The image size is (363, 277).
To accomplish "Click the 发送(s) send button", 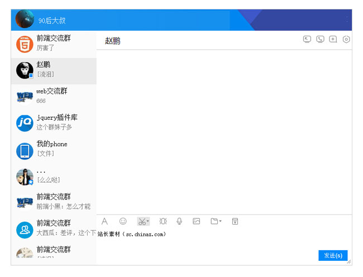I will (333, 255).
